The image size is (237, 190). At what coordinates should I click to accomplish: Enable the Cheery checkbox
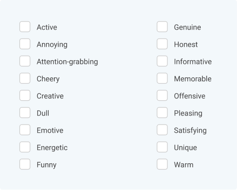(25, 78)
